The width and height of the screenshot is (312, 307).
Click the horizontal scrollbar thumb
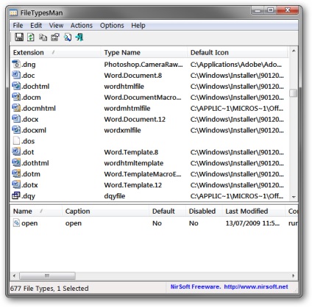pyautogui.click(x=47, y=276)
